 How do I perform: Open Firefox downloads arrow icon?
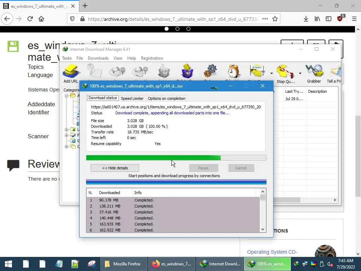[306, 19]
